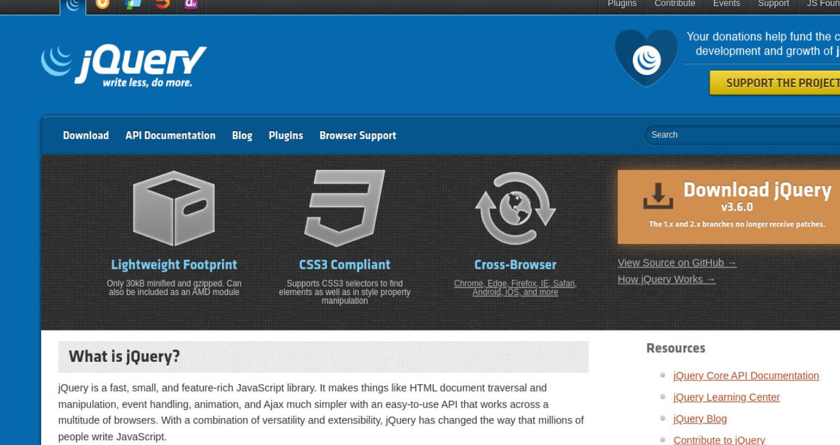The image size is (840, 445).
Task: Open the jQuery project tab icon
Action: point(73,5)
